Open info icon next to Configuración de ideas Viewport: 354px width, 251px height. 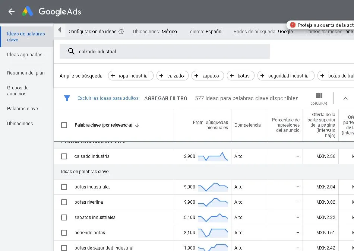pyautogui.click(x=121, y=32)
